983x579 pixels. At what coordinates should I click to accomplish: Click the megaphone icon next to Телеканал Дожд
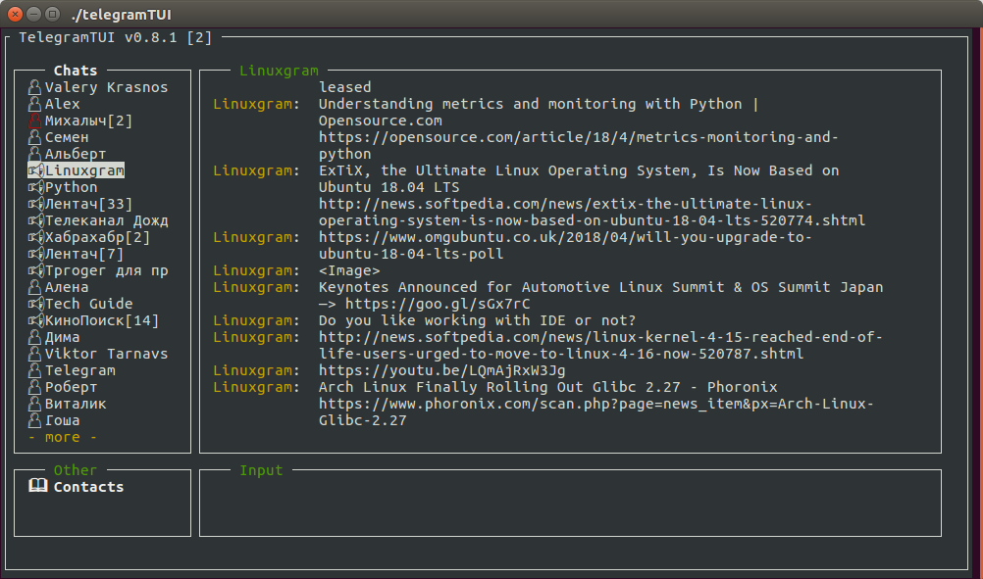pos(36,220)
